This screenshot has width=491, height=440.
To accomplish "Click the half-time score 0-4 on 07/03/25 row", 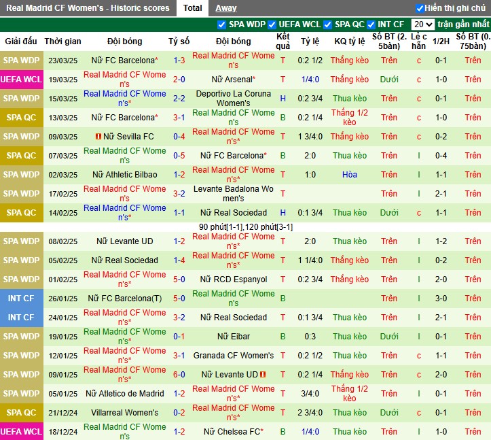I will coord(441,156).
